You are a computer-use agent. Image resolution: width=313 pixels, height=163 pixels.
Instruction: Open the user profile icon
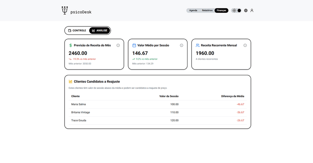click(252, 11)
